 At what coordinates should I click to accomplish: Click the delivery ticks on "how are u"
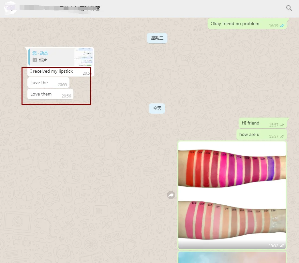pyautogui.click(x=282, y=136)
